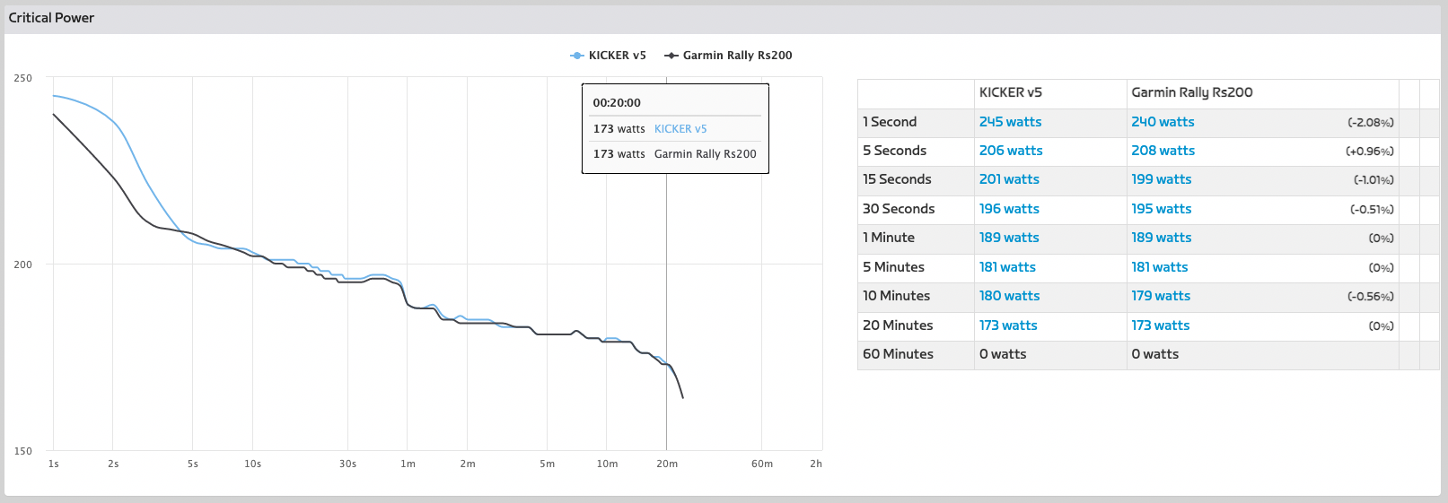
Task: Click KICKER v5 189 watts 1 Minute link
Action: point(1009,238)
